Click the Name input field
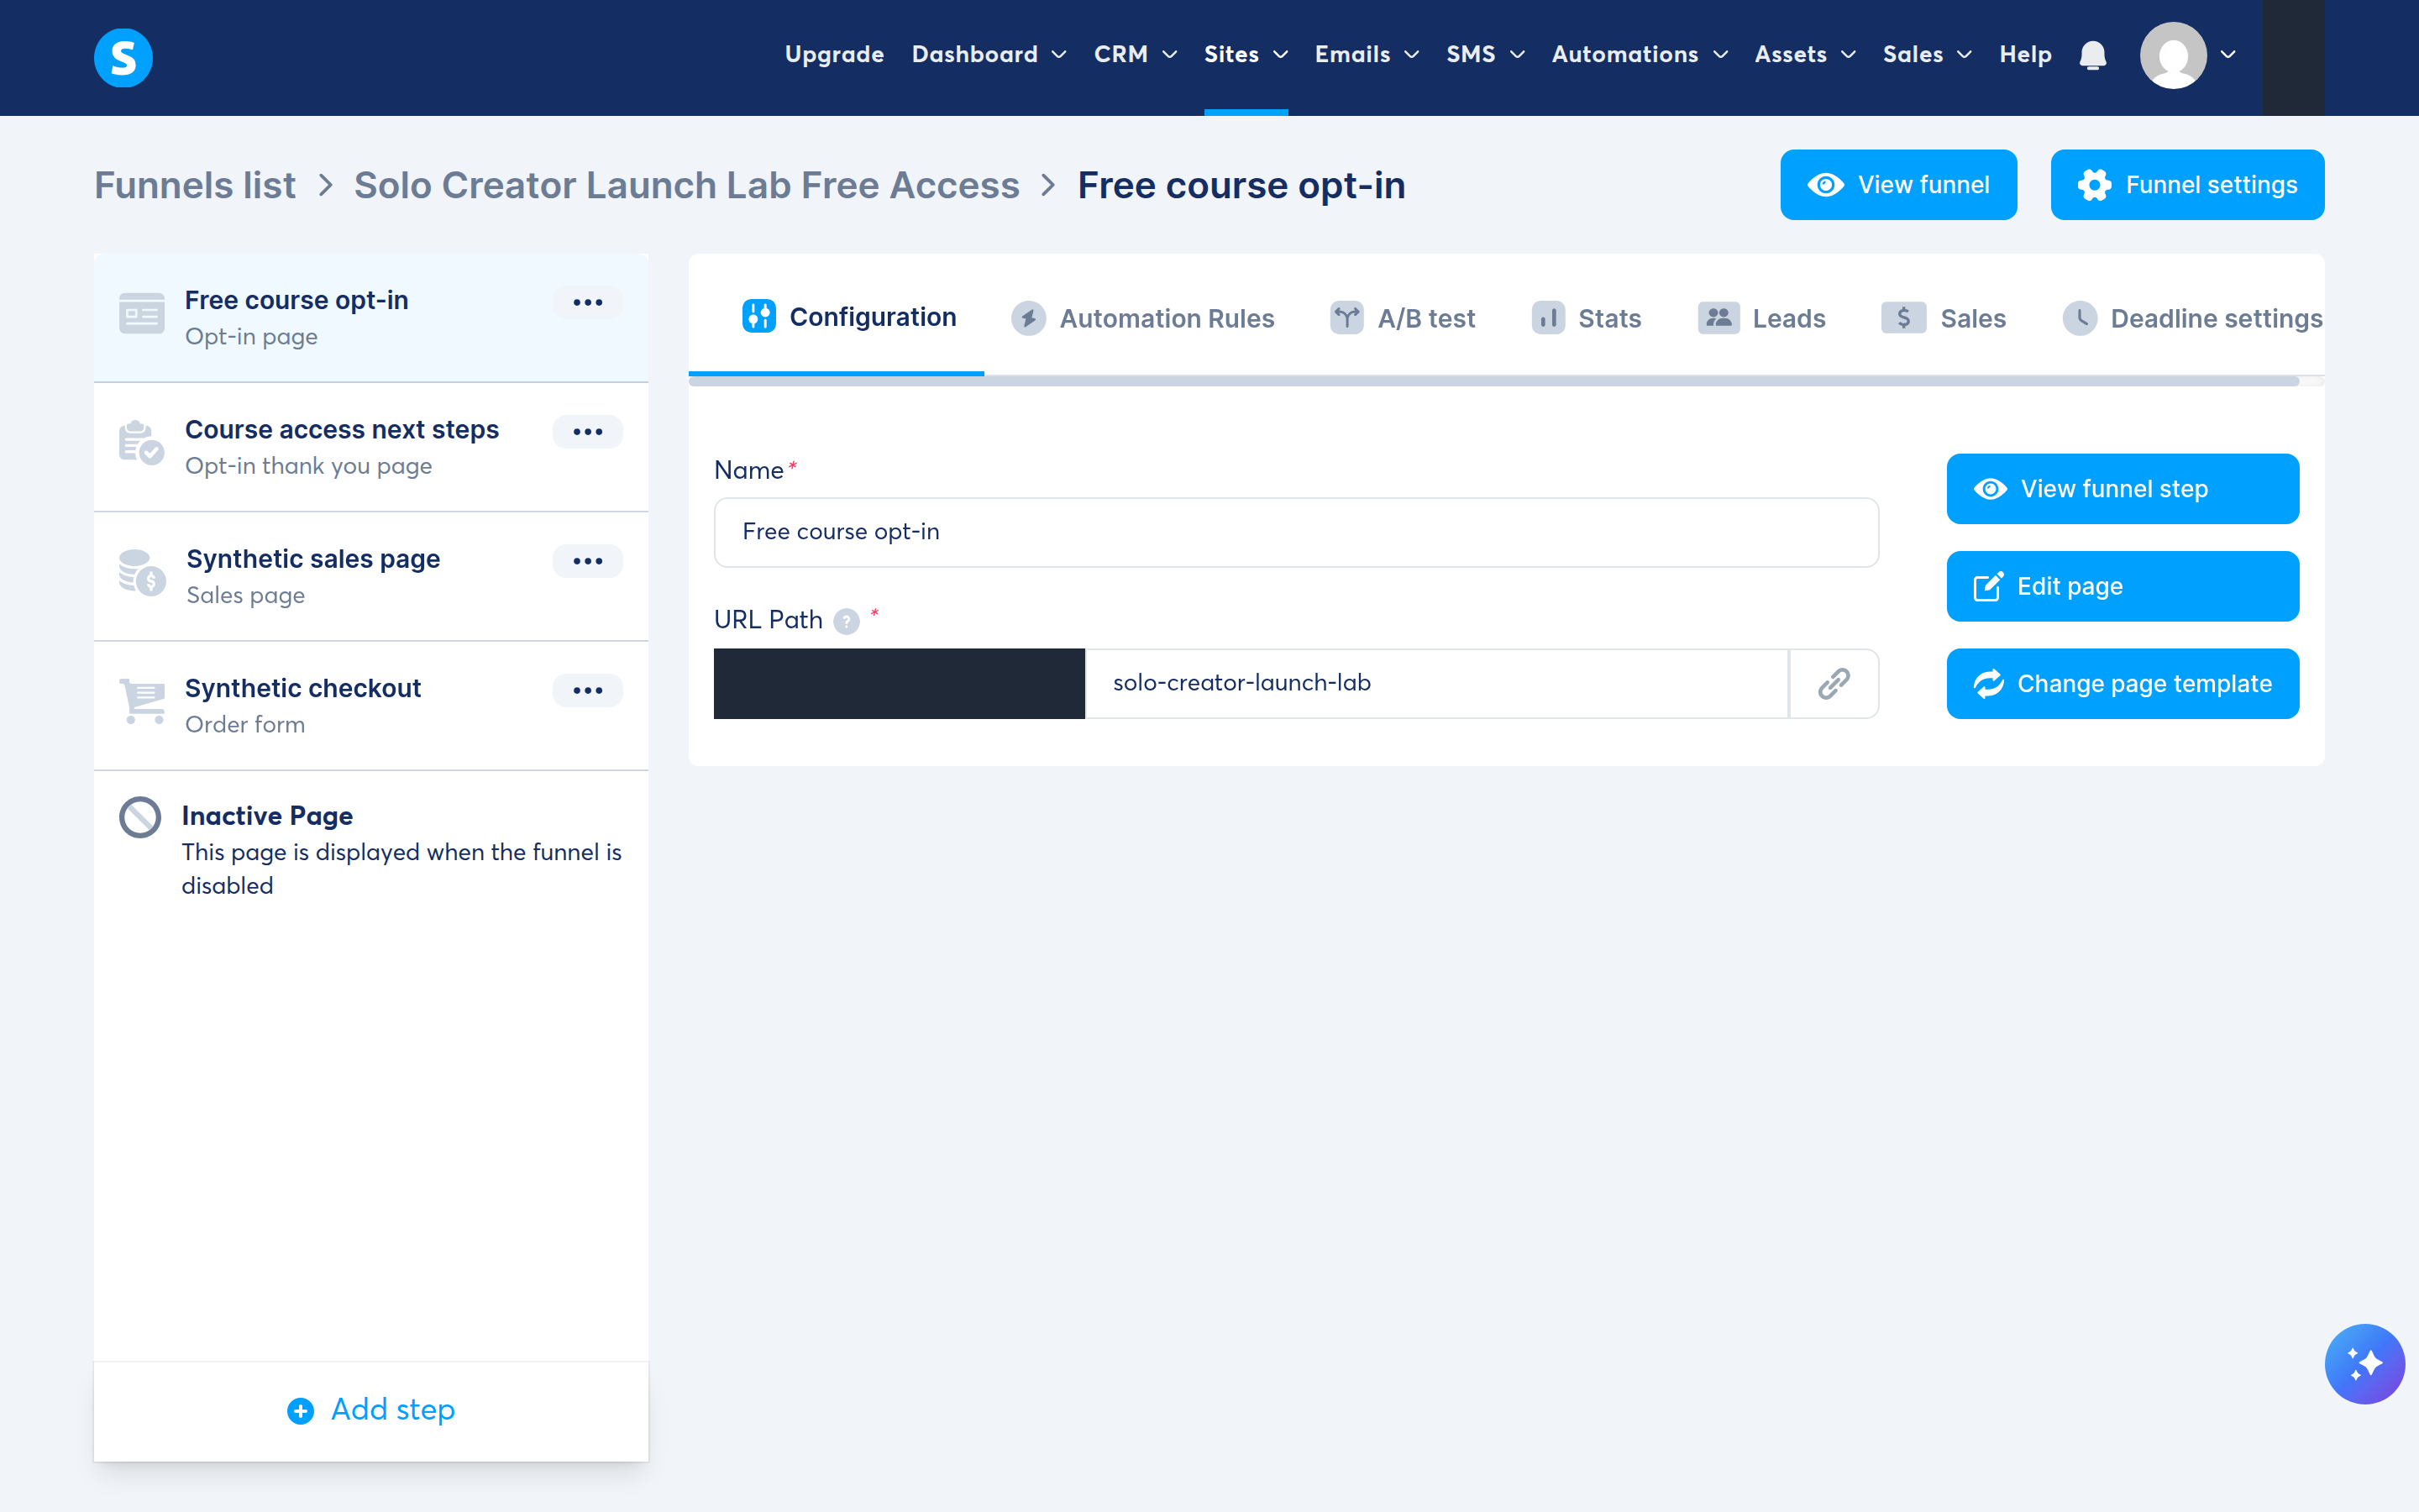 (1297, 532)
